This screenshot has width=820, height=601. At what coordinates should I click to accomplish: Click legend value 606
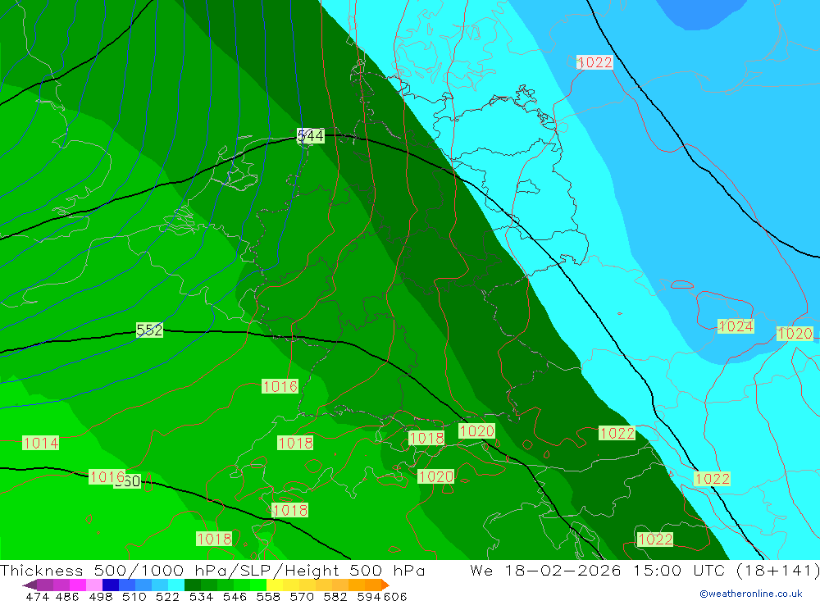[x=395, y=596]
